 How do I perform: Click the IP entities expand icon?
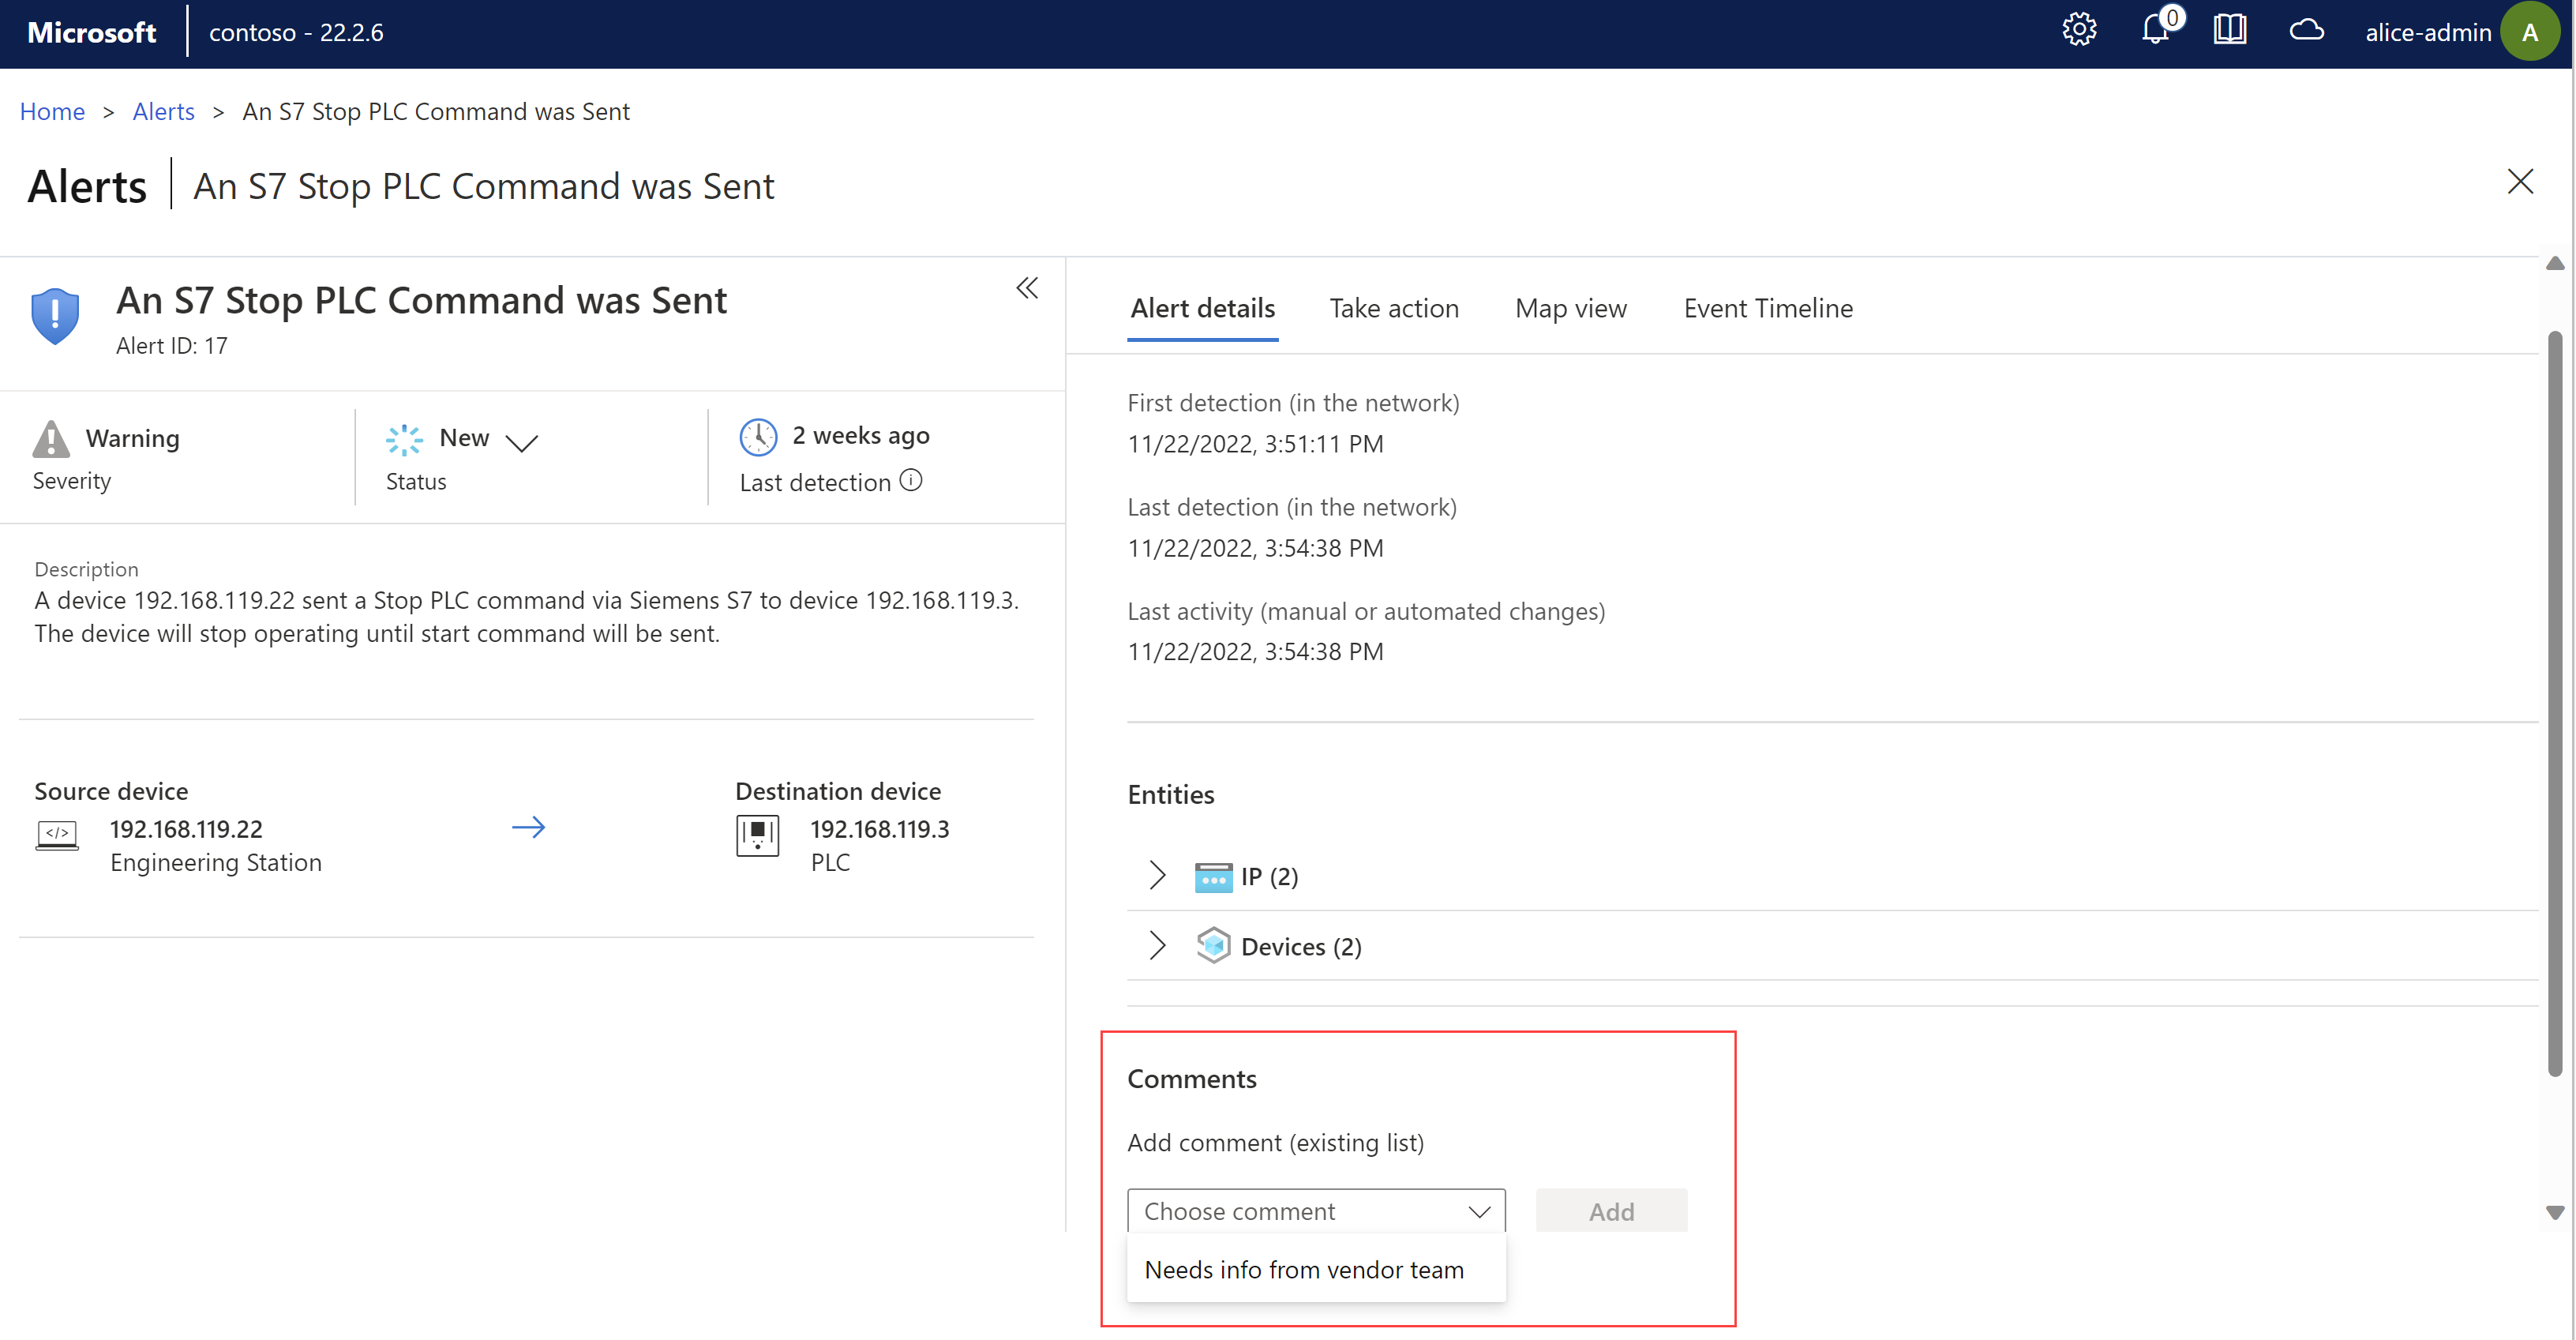pos(1158,875)
